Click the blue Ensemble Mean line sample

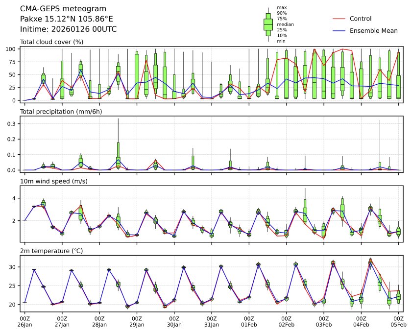point(339,31)
